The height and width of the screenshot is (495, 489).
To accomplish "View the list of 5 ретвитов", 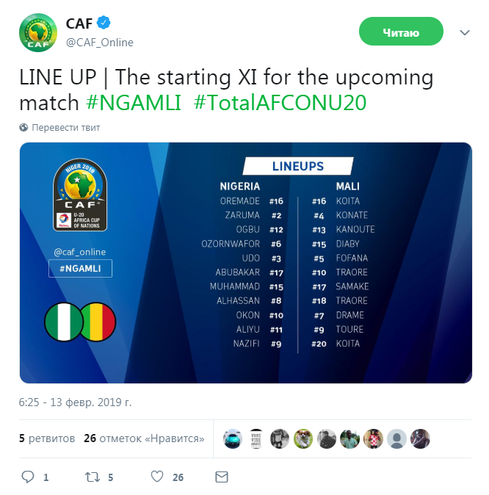I will 47,438.
